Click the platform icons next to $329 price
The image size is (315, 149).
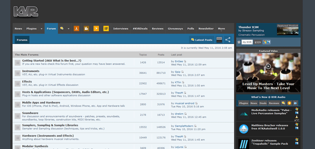pyautogui.click(x=267, y=42)
